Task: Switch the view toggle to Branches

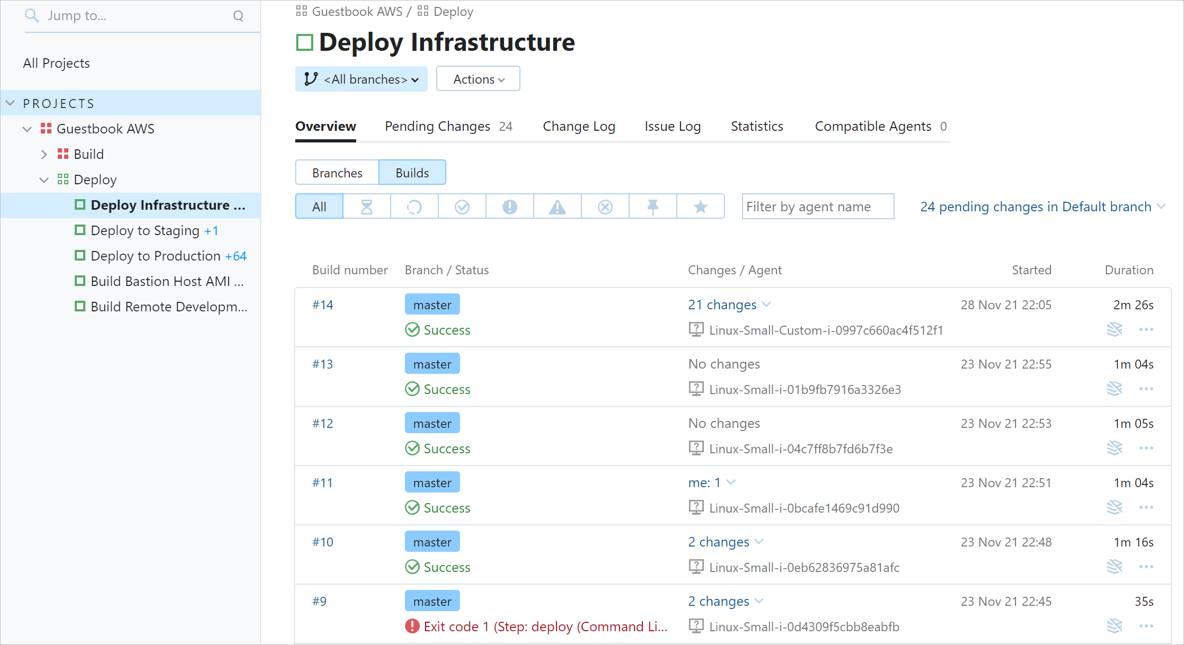Action: click(x=337, y=172)
